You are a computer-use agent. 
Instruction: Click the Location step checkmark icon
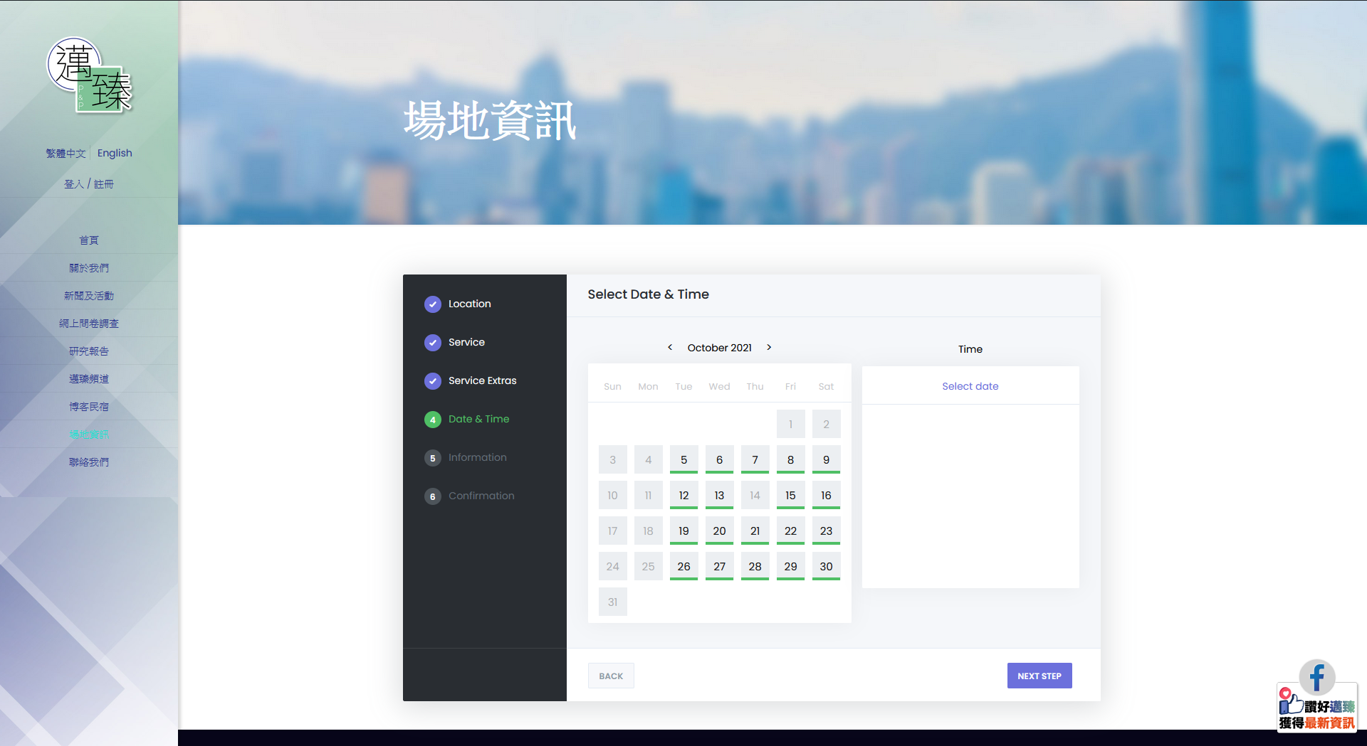[433, 304]
